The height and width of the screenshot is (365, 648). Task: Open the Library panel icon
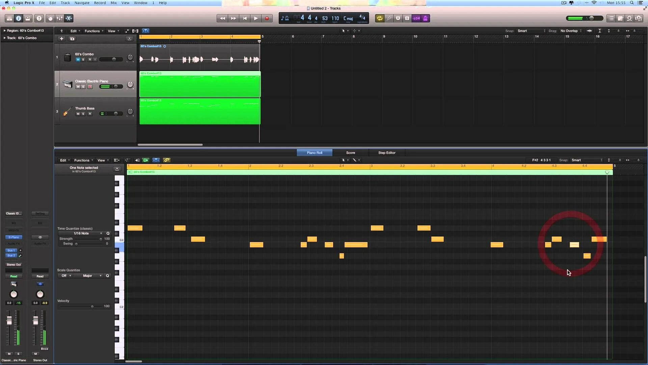(x=9, y=18)
